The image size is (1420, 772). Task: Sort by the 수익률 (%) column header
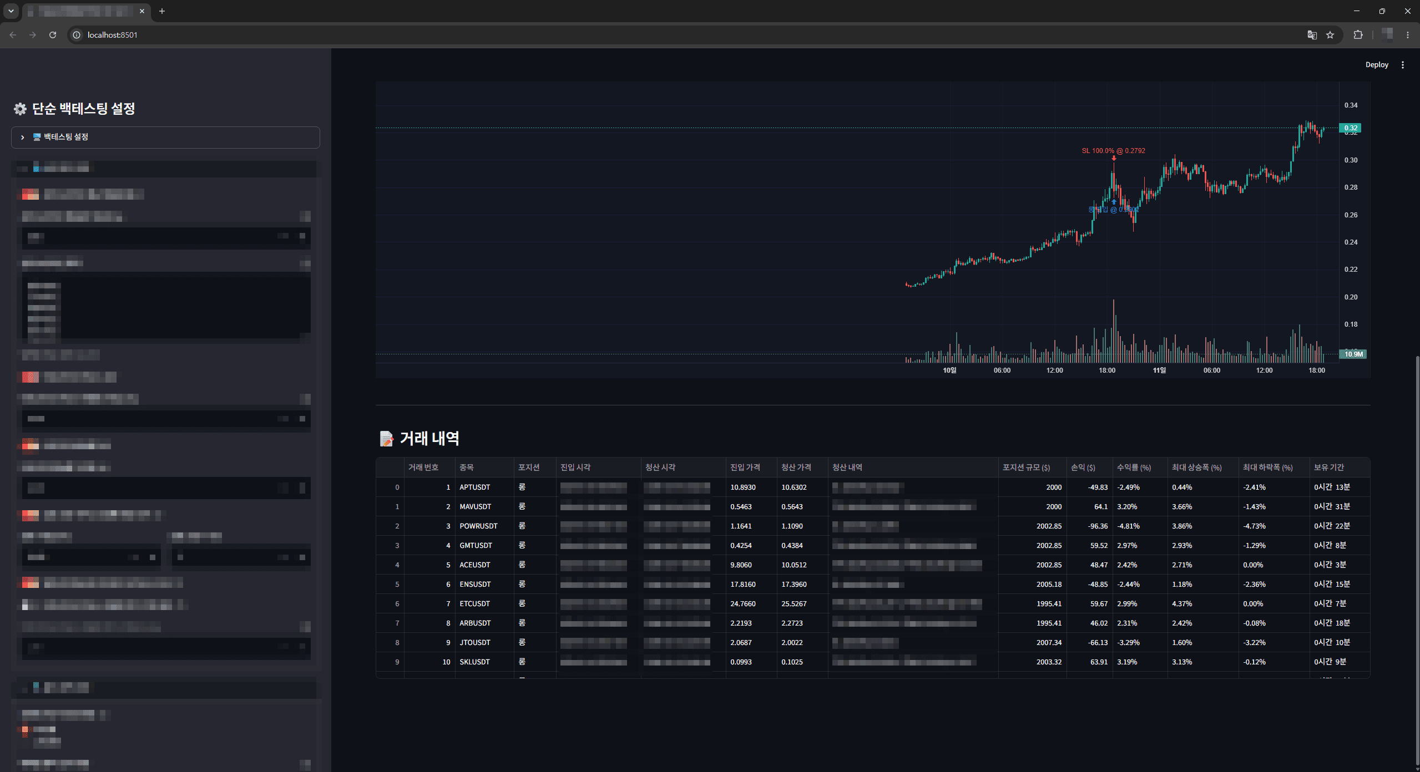coord(1140,468)
